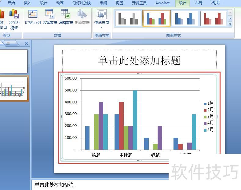Open the 插入 (Insert) ribbon tab
This screenshot has width=241, height=190.
(27, 3)
